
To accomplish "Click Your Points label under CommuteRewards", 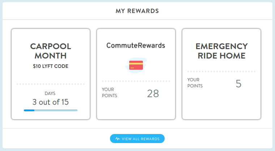I will click(x=109, y=92).
